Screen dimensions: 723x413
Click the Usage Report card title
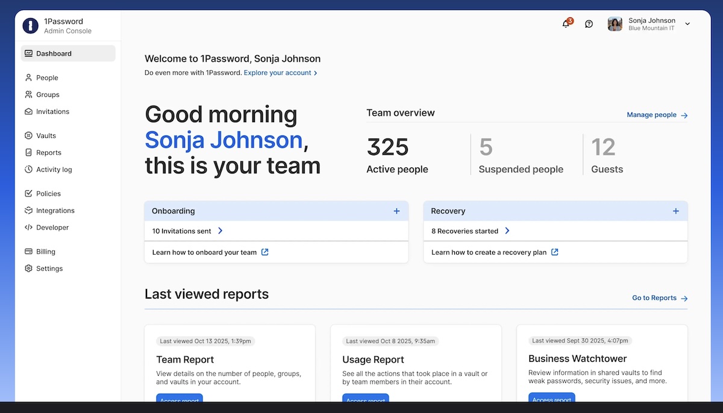click(x=373, y=359)
